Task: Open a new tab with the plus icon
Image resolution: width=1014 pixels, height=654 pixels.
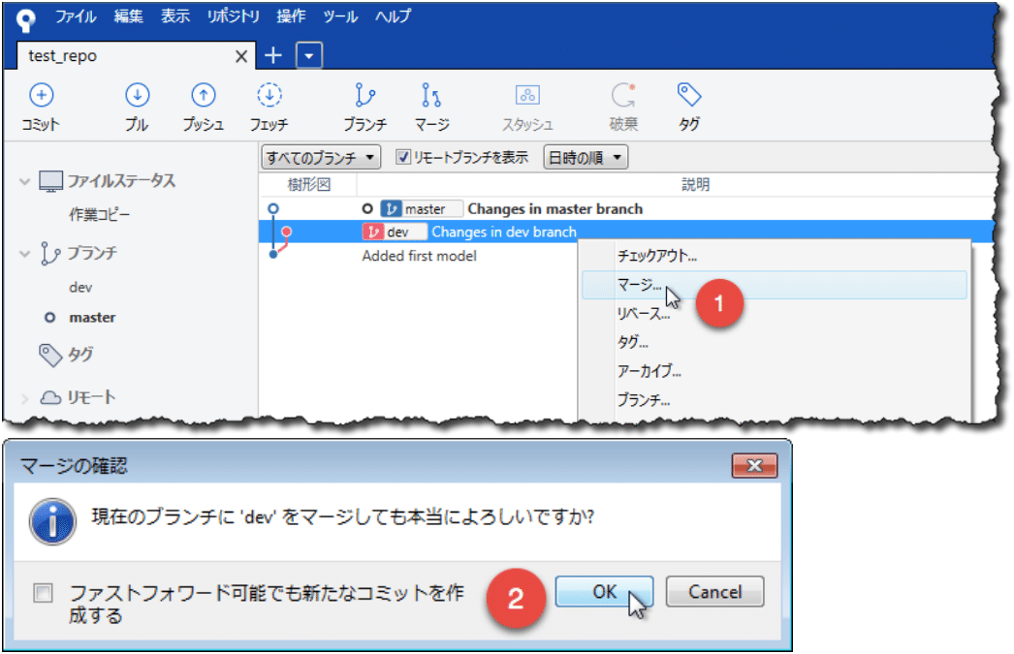Action: [x=273, y=55]
